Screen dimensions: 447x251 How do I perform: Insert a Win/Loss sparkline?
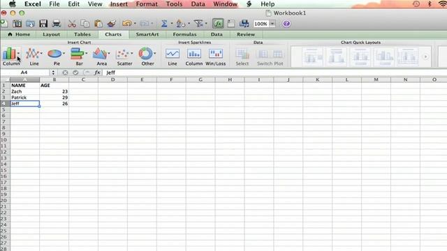(216, 57)
